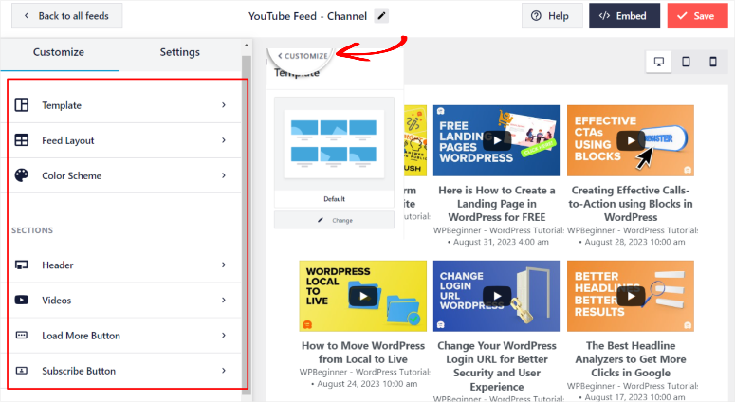This screenshot has width=735, height=402.
Task: Click the Videos section icon
Action: pyautogui.click(x=22, y=300)
